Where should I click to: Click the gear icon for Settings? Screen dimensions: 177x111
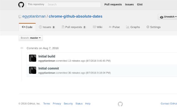click(148, 27)
